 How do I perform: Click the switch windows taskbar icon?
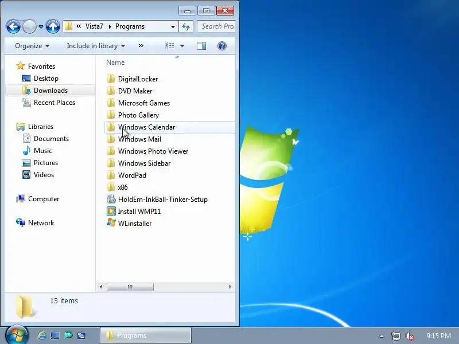click(x=81, y=335)
